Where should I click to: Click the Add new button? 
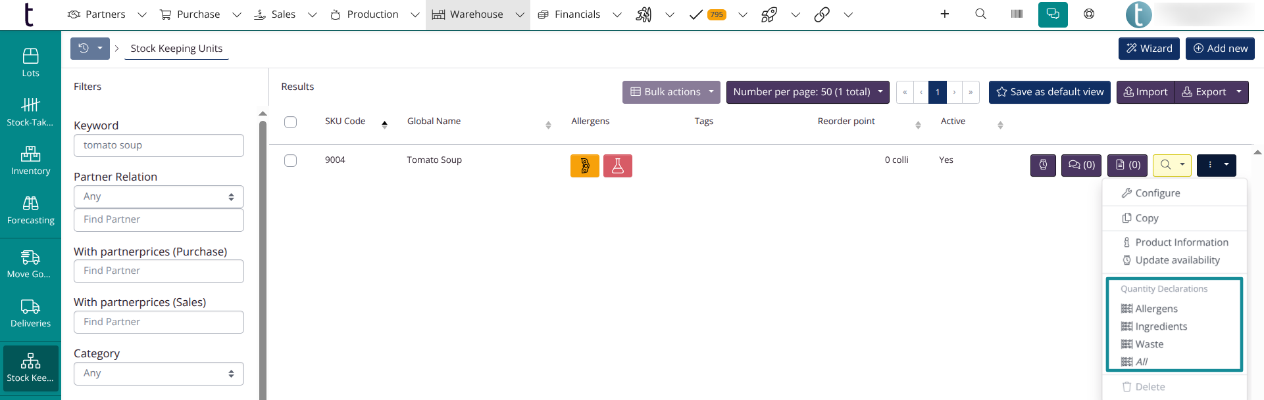(x=1220, y=49)
